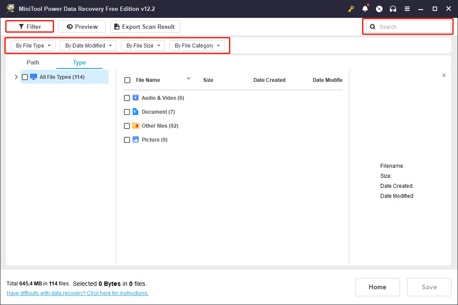Screen dimensions: 458x305
Task: Open the By File Category dropdown
Action: [197, 45]
